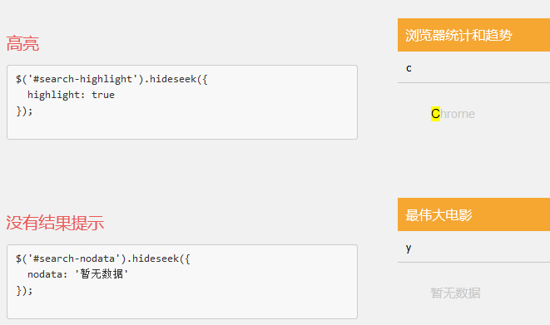The height and width of the screenshot is (325, 550).
Task: Click the '没有结果提示' section heading
Action: (x=55, y=223)
